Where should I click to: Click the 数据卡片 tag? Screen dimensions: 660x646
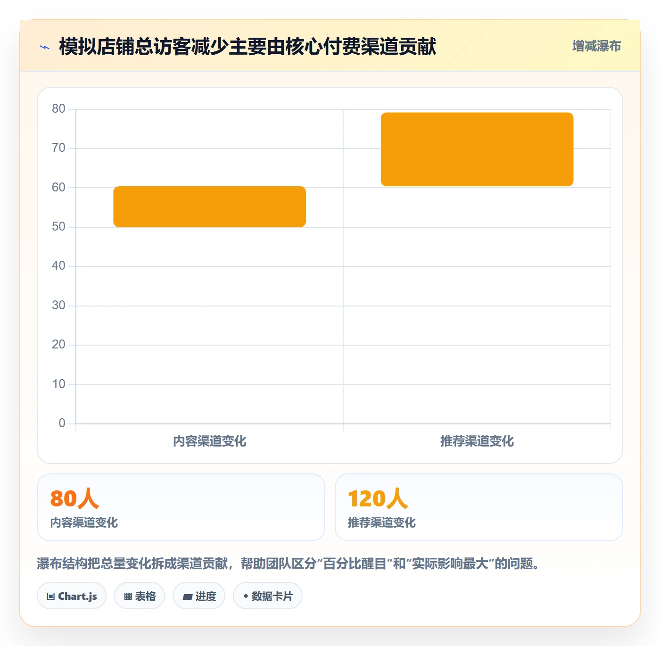pos(268,596)
